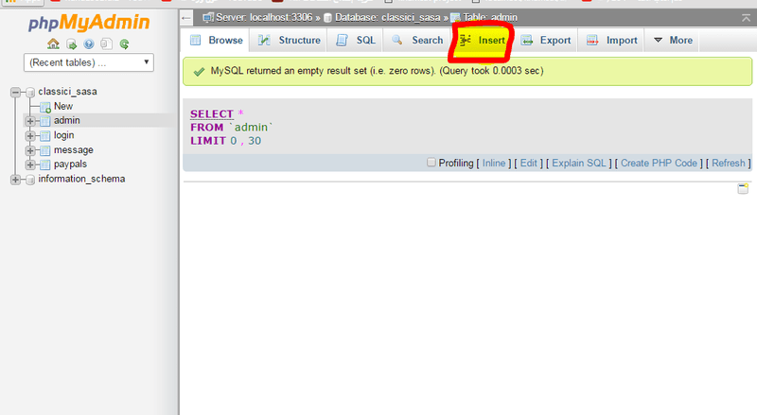The height and width of the screenshot is (415, 757).
Task: Click the SELECT keyword link
Action: coord(211,113)
